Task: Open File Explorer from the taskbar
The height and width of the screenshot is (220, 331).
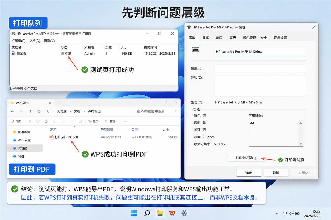Action: [160, 213]
